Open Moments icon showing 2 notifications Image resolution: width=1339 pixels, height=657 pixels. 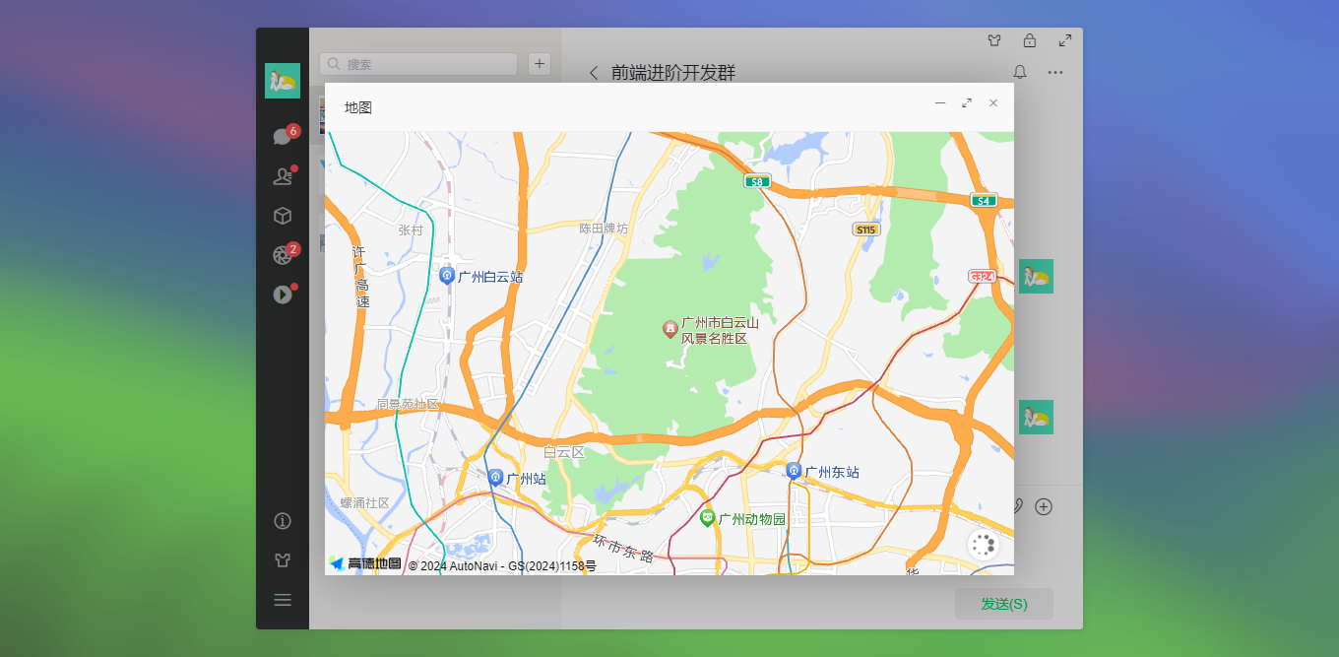[283, 254]
